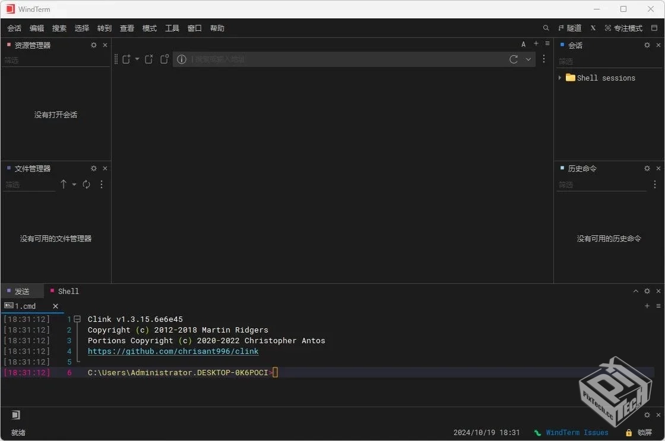Click the refresh icon in the address bar
This screenshot has width=665, height=441.
pyautogui.click(x=514, y=59)
